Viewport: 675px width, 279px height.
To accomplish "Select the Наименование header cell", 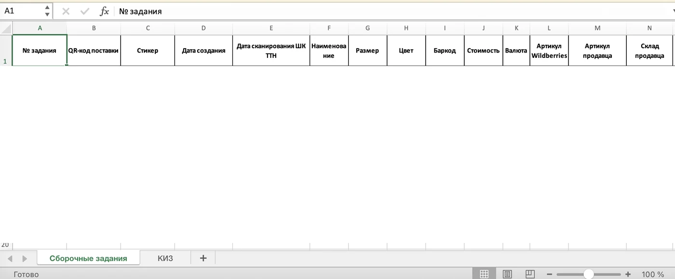I will click(329, 50).
